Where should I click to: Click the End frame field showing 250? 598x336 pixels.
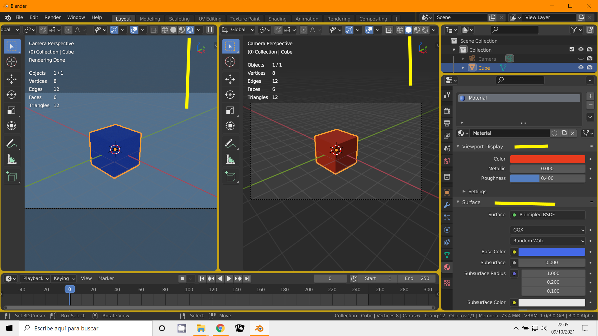coord(417,278)
